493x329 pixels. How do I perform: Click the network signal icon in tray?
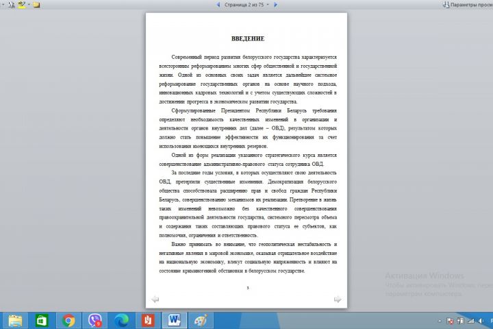pos(470,321)
